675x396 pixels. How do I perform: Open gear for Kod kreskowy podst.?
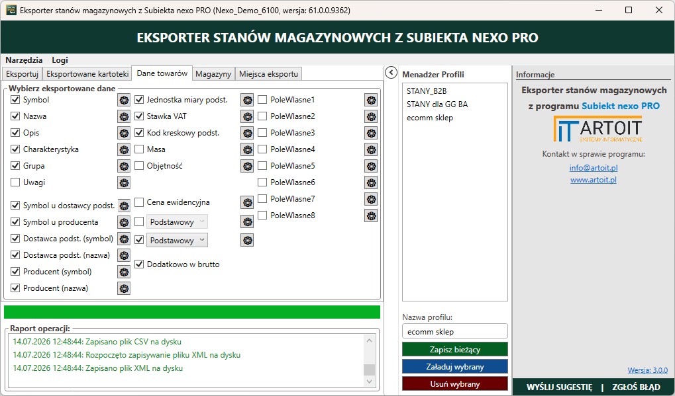[x=247, y=133]
